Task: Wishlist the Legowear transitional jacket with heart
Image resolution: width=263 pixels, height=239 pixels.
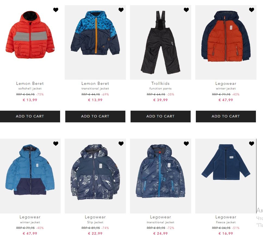Action: click(x=186, y=143)
